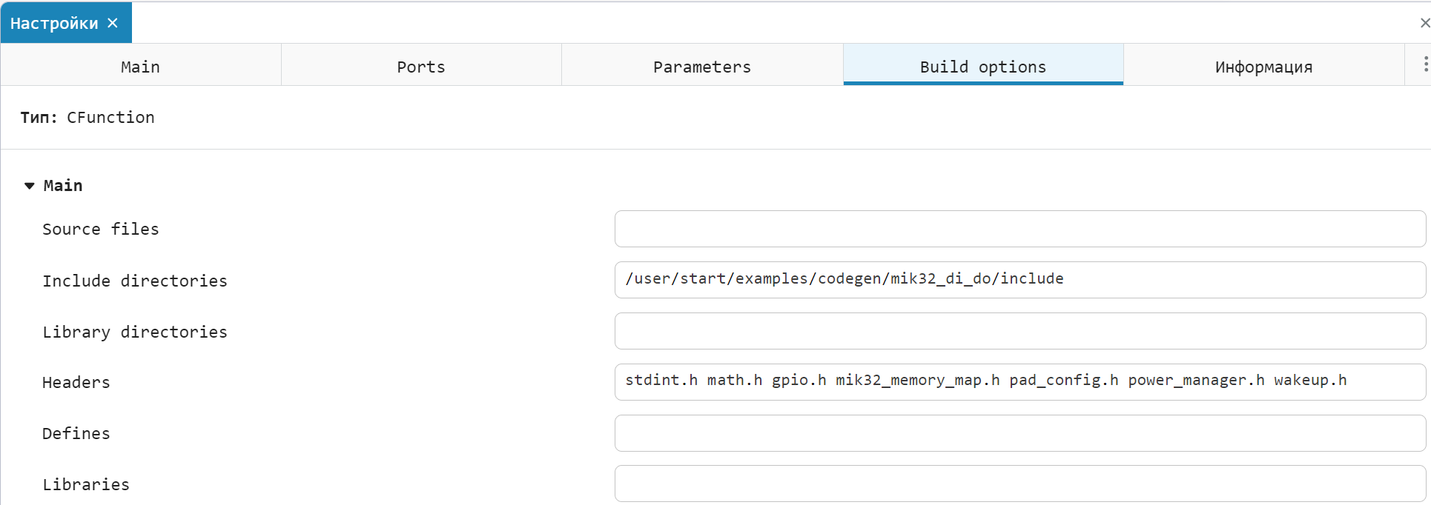Click the Include directories label text
The width and height of the screenshot is (1431, 505).
point(135,281)
